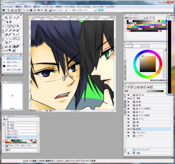Select the Rectangular marquee selection tool

pos(6,26)
